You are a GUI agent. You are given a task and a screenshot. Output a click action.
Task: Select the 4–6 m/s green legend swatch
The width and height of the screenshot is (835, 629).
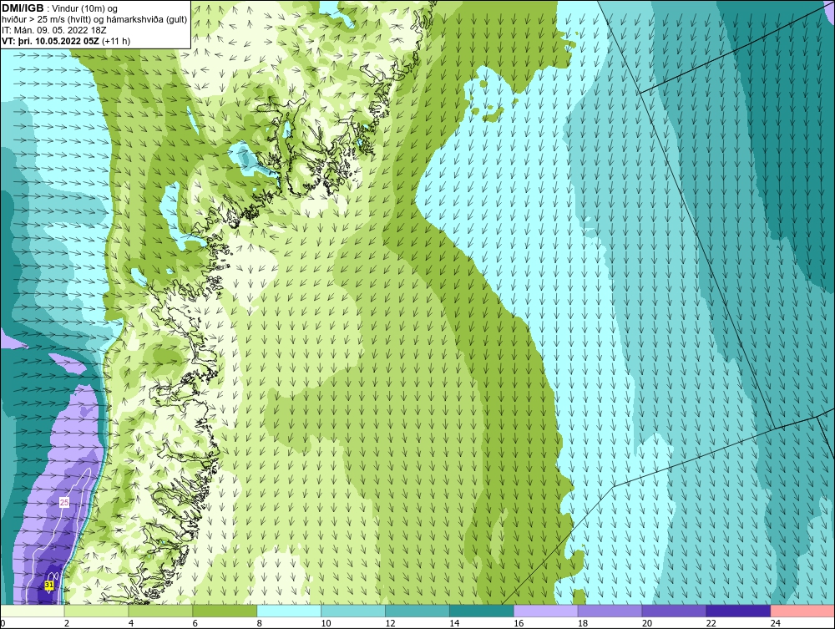160,611
